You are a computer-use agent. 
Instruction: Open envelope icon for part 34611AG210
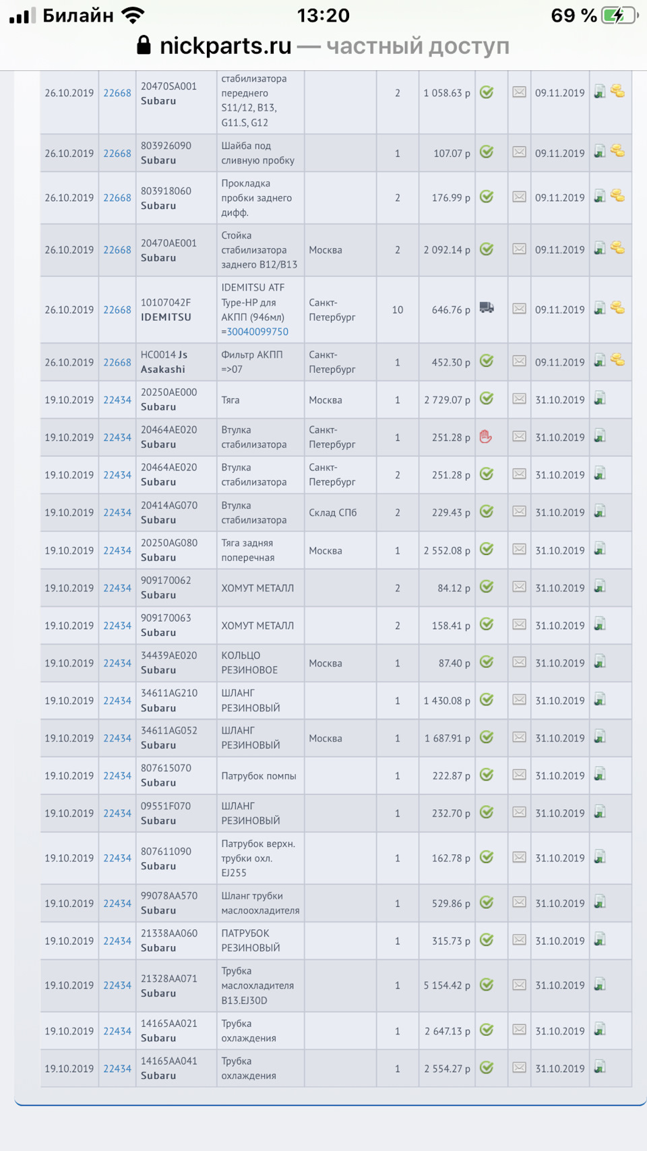519,700
